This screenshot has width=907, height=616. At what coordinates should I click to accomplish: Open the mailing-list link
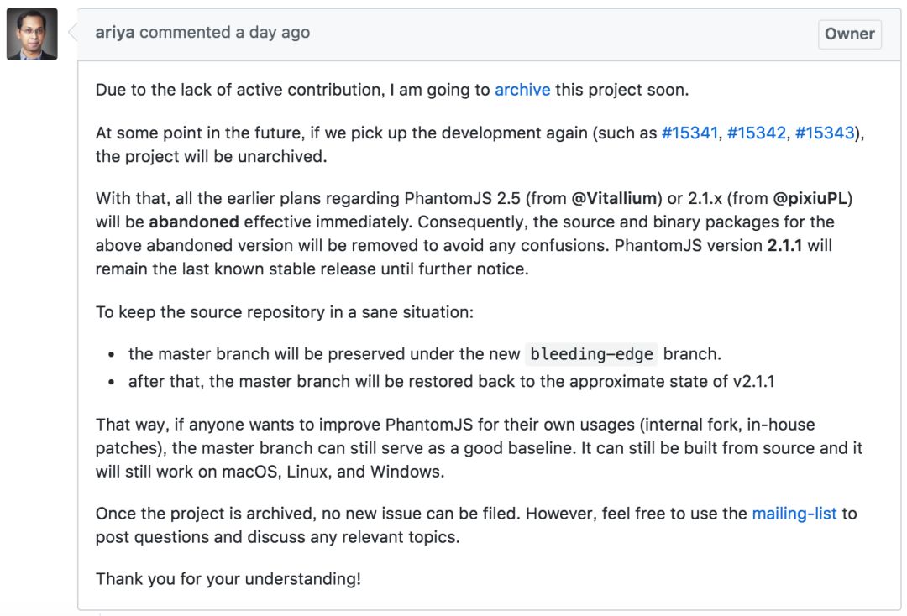click(x=794, y=514)
